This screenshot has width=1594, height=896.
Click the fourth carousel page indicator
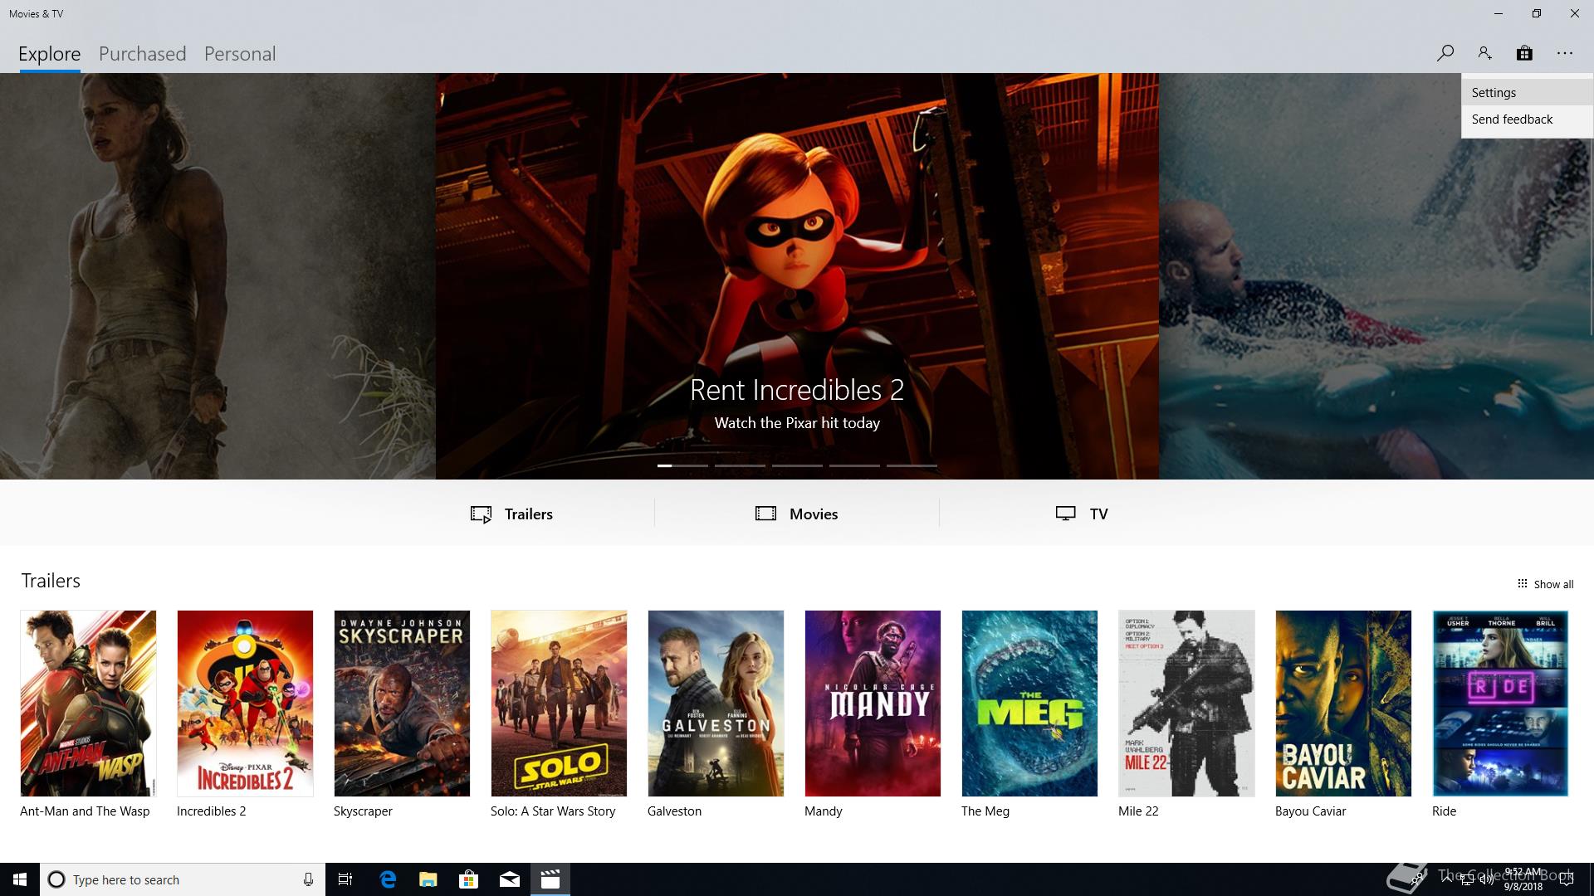[854, 465]
